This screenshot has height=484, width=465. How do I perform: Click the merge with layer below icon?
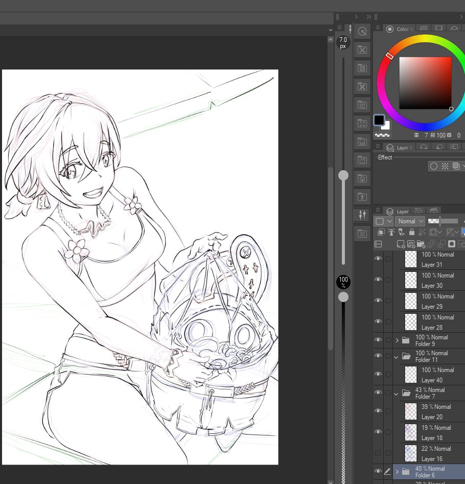point(441,244)
